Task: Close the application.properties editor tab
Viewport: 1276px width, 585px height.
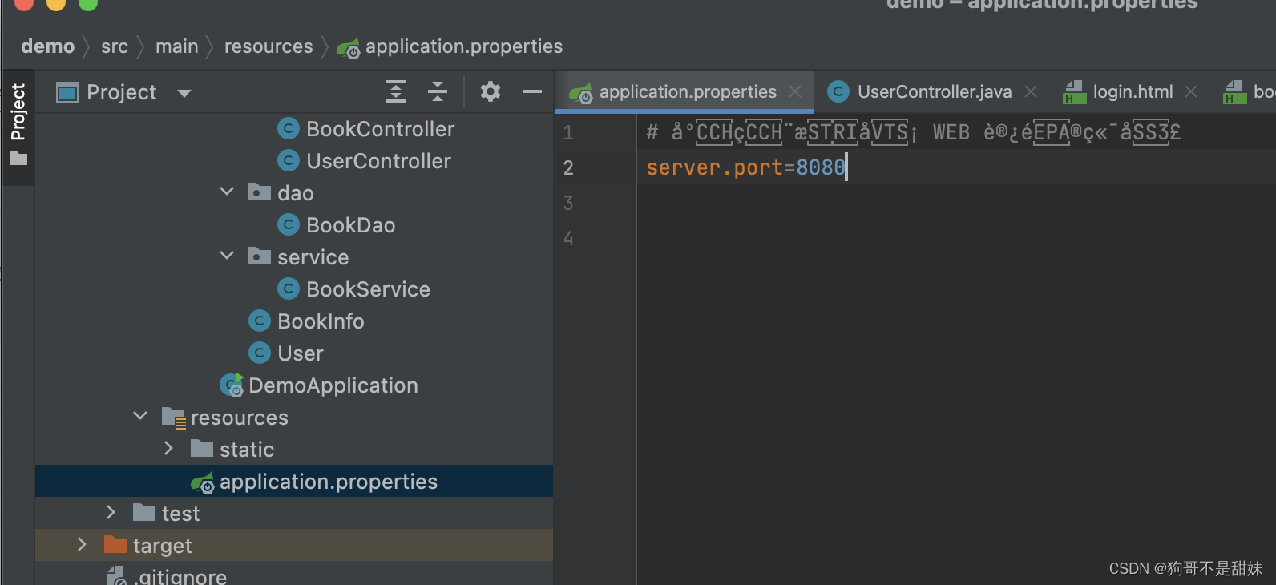Action: (795, 92)
